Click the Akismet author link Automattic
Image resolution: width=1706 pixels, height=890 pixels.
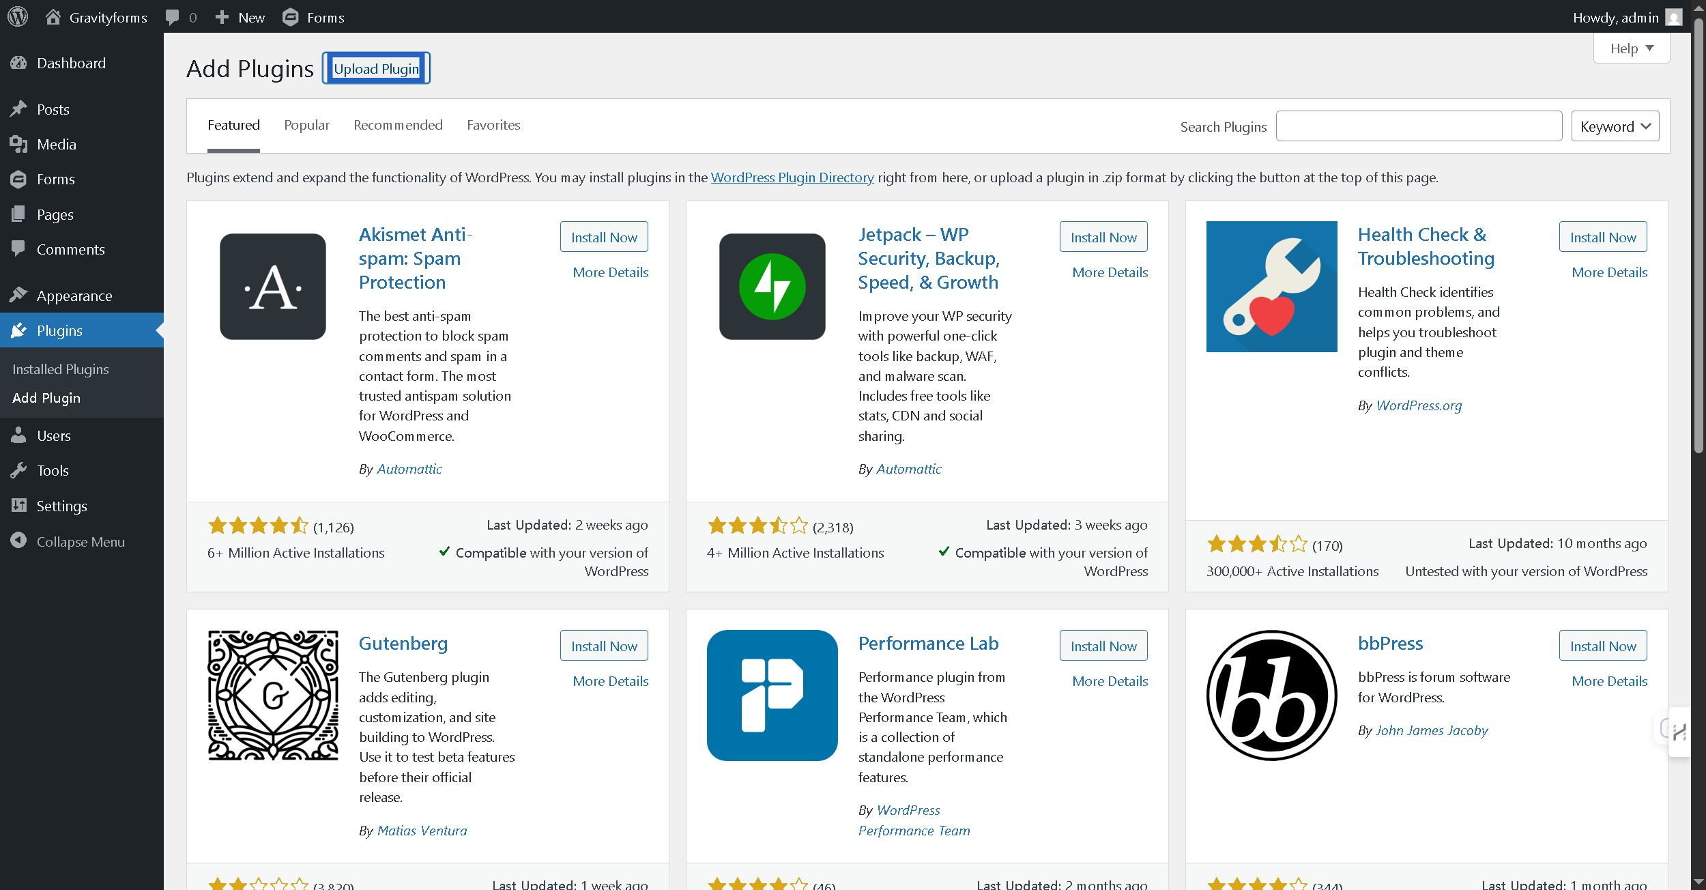click(x=409, y=469)
